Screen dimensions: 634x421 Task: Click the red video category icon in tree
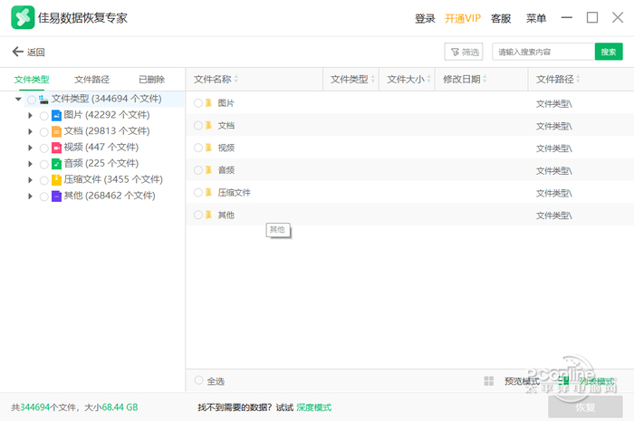click(56, 148)
